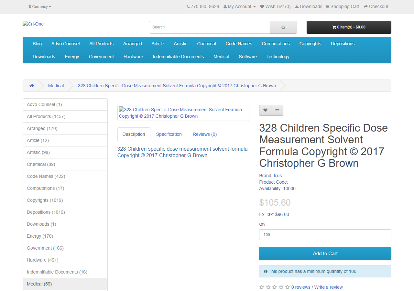Switch to the Description tab
414x291 pixels.
coord(134,134)
